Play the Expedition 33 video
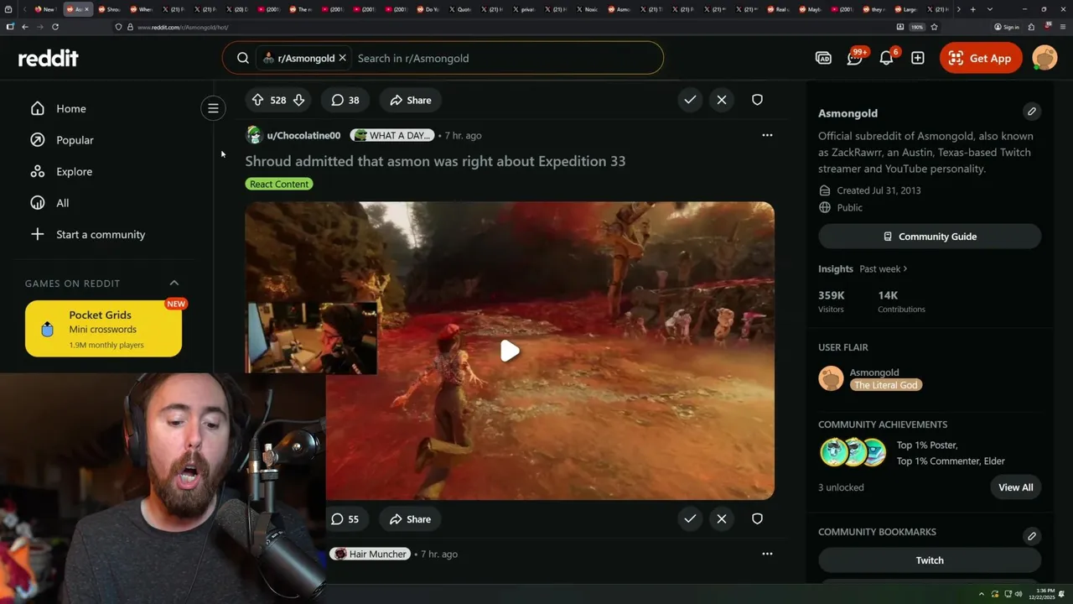Screen dimensions: 1073x604 (510, 351)
